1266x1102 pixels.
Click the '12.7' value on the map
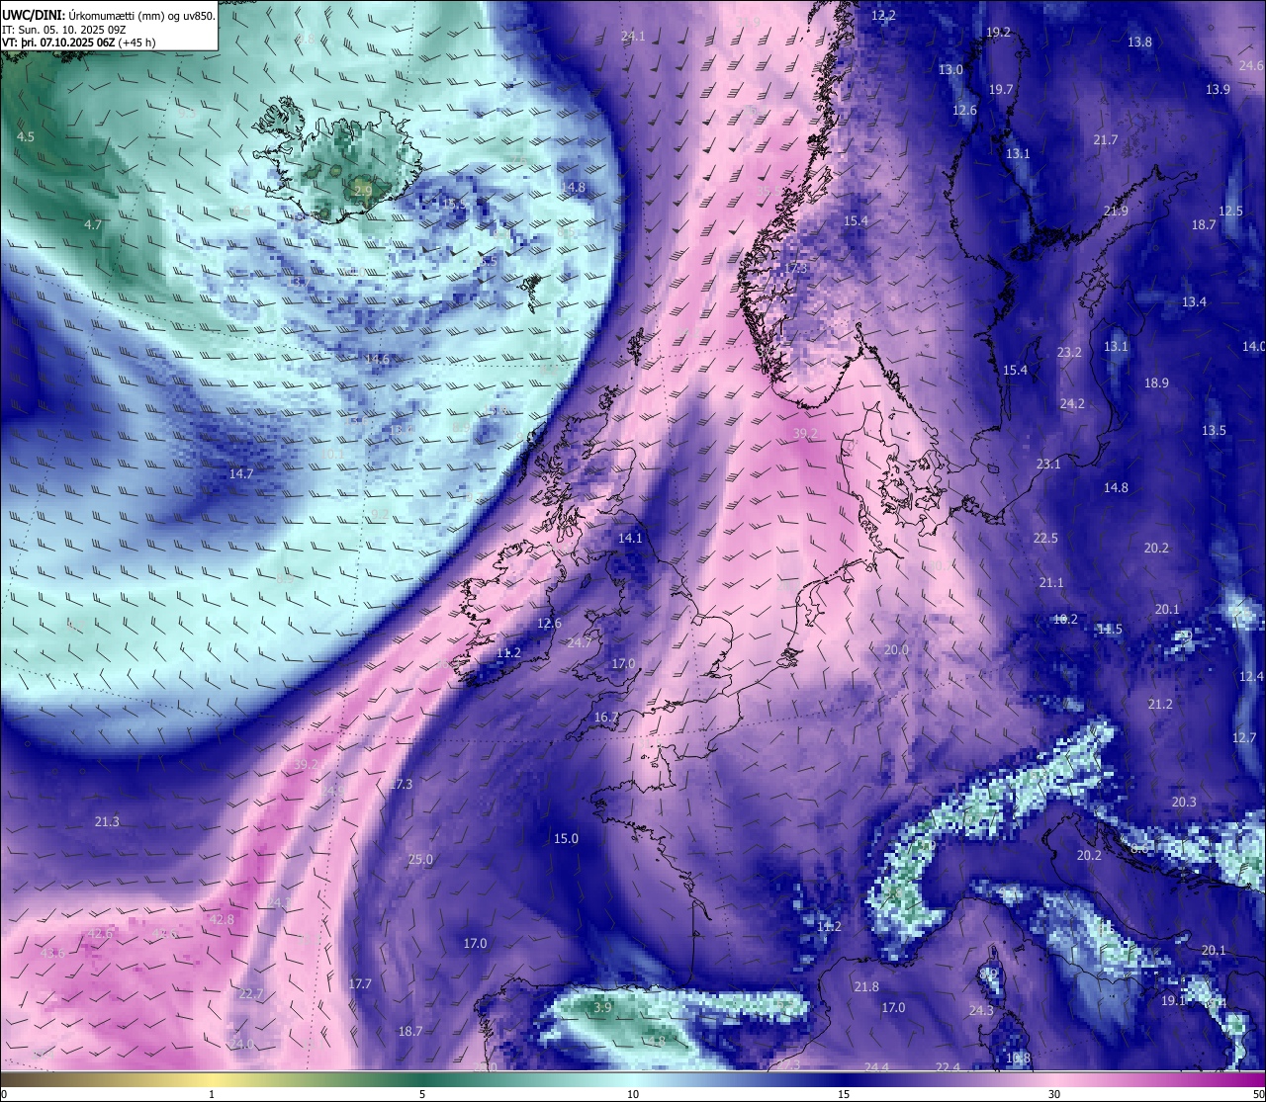coord(1244,738)
